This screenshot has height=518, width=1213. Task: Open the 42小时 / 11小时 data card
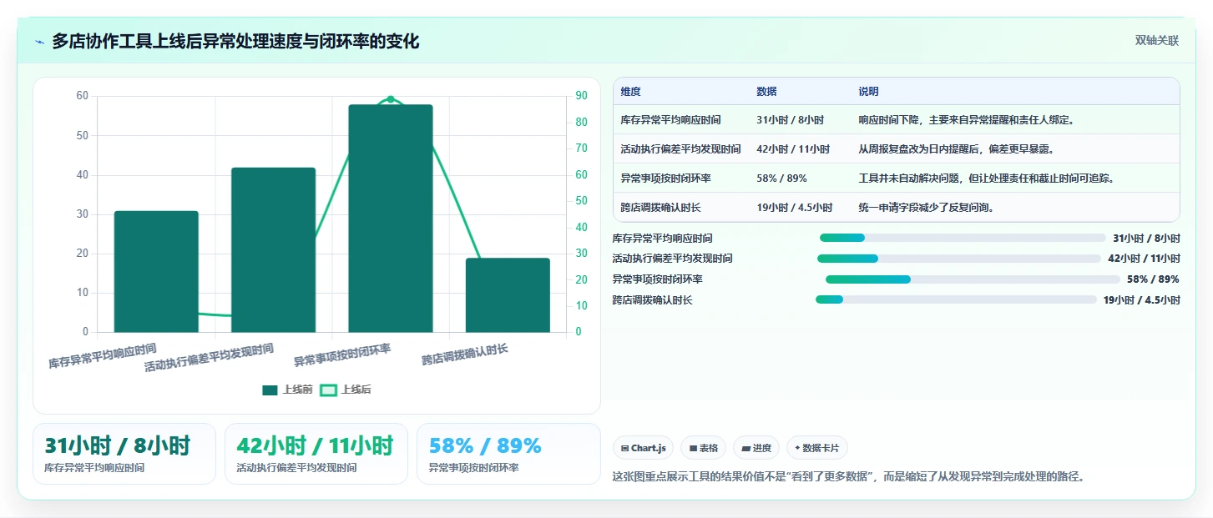[x=316, y=454]
